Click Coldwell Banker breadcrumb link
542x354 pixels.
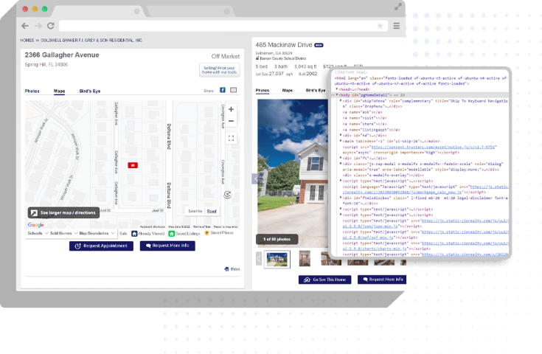pos(91,41)
